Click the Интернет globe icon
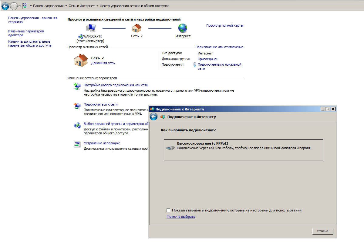 [183, 28]
